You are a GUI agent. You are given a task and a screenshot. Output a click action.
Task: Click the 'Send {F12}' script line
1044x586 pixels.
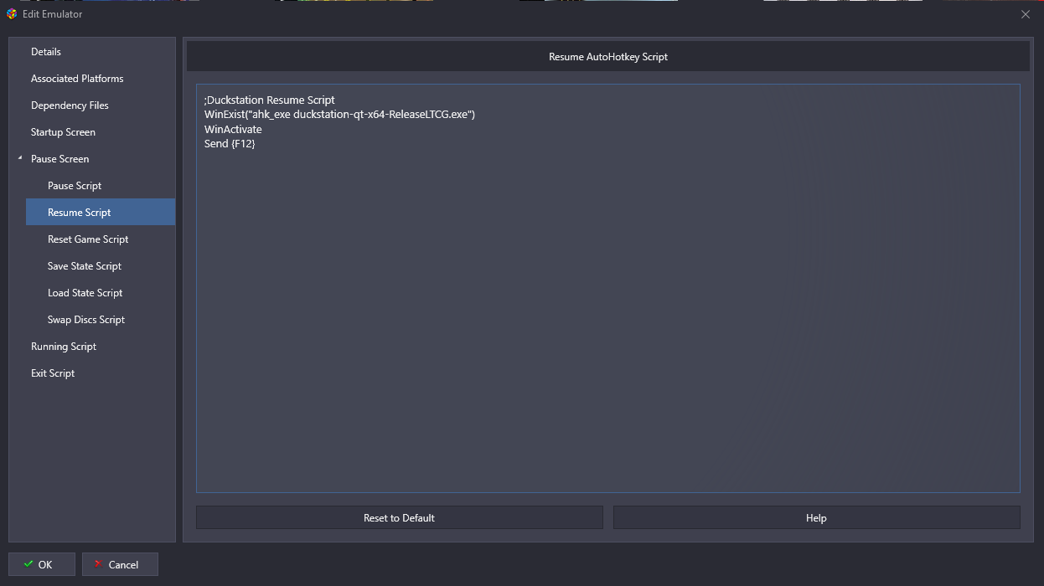pyautogui.click(x=230, y=143)
